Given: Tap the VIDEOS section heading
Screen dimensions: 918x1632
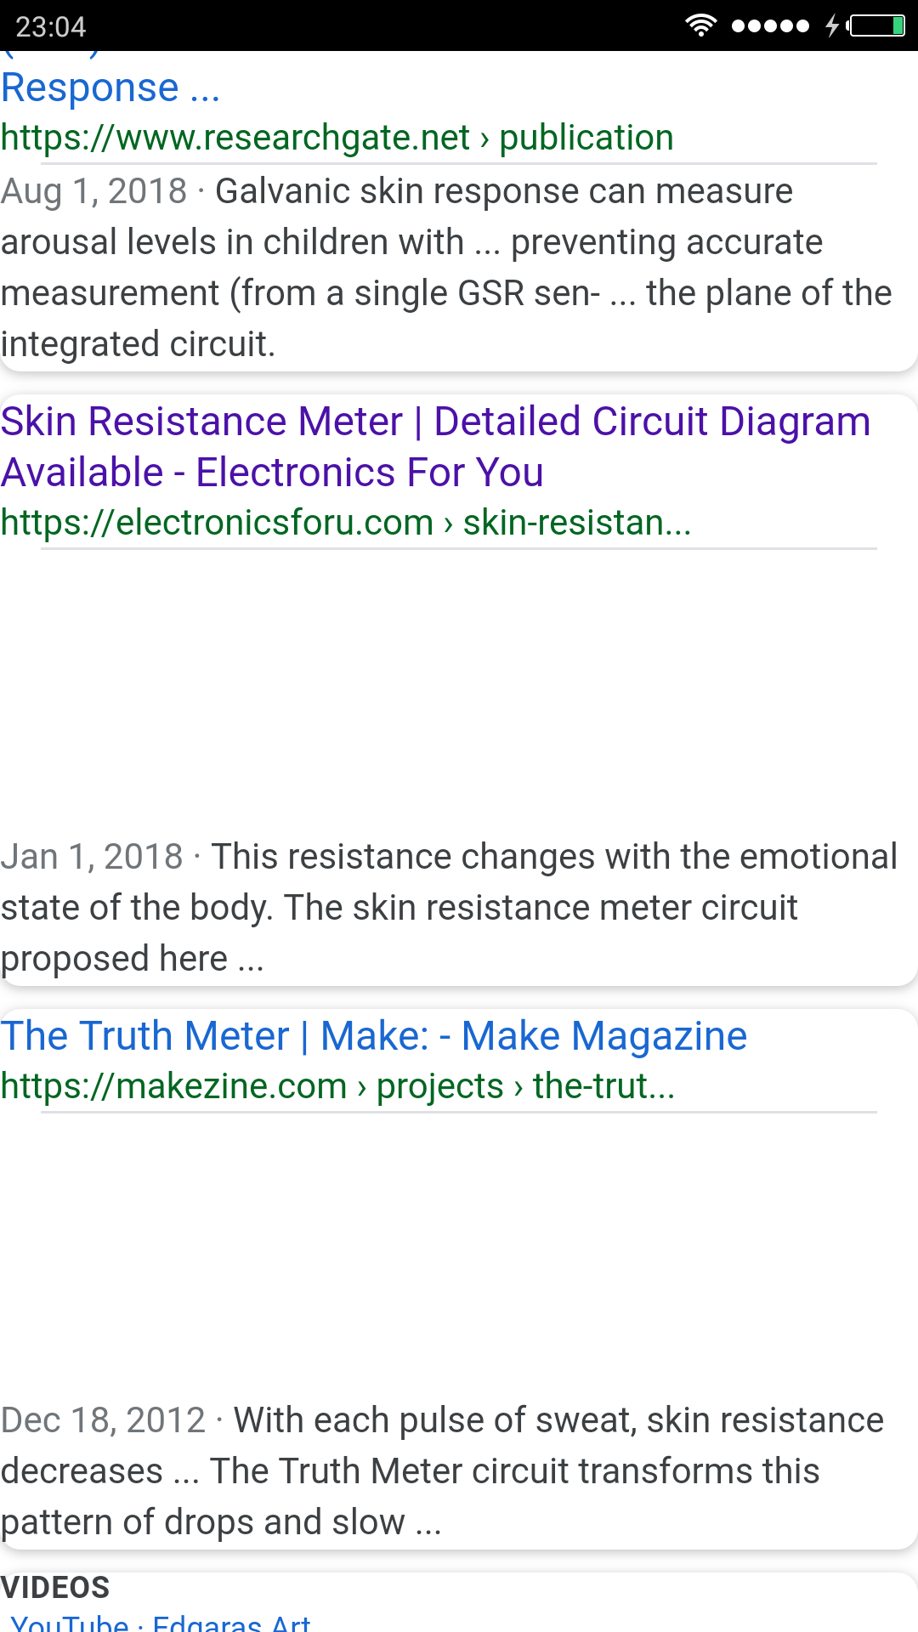Looking at the screenshot, I should click(x=55, y=1588).
